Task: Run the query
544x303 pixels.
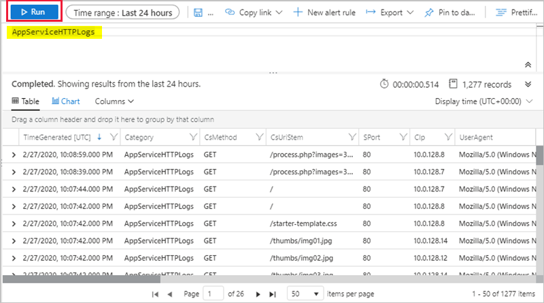Action: coord(31,12)
